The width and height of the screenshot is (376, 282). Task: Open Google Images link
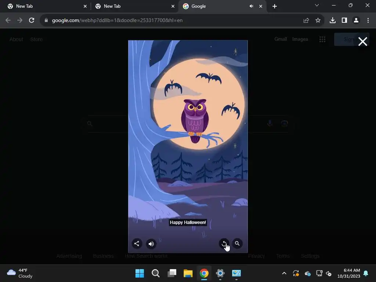click(x=300, y=39)
